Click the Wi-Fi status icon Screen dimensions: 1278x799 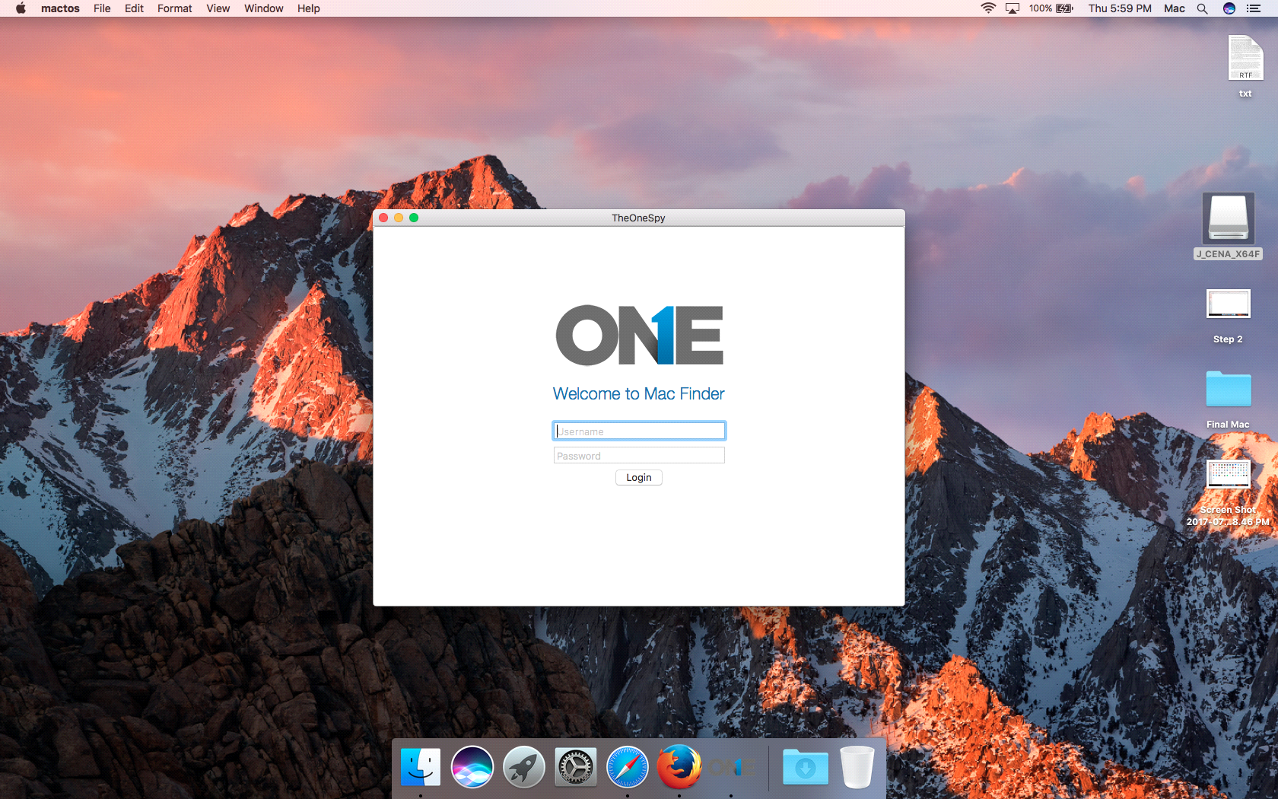tap(988, 8)
